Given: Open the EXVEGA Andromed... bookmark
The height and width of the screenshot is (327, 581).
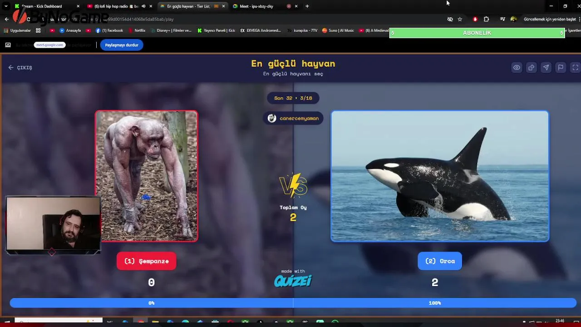Looking at the screenshot, I should (261, 30).
